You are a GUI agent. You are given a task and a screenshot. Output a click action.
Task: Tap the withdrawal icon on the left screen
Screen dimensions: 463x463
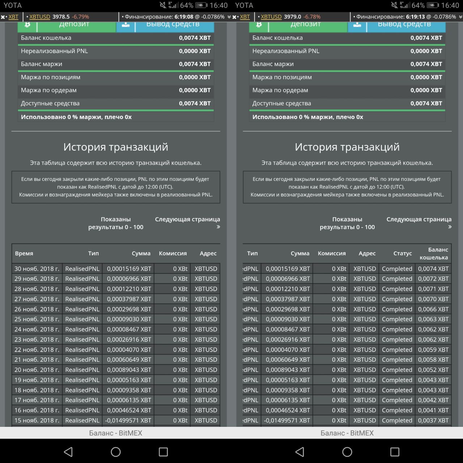coord(126,26)
